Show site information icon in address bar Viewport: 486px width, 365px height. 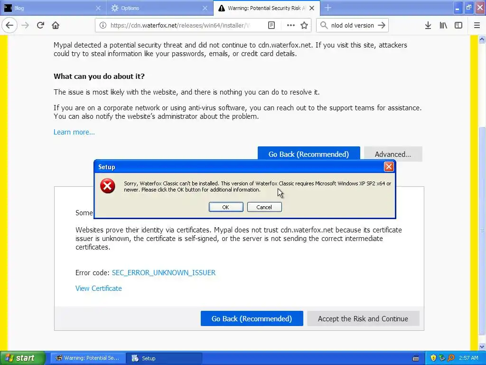pos(103,26)
